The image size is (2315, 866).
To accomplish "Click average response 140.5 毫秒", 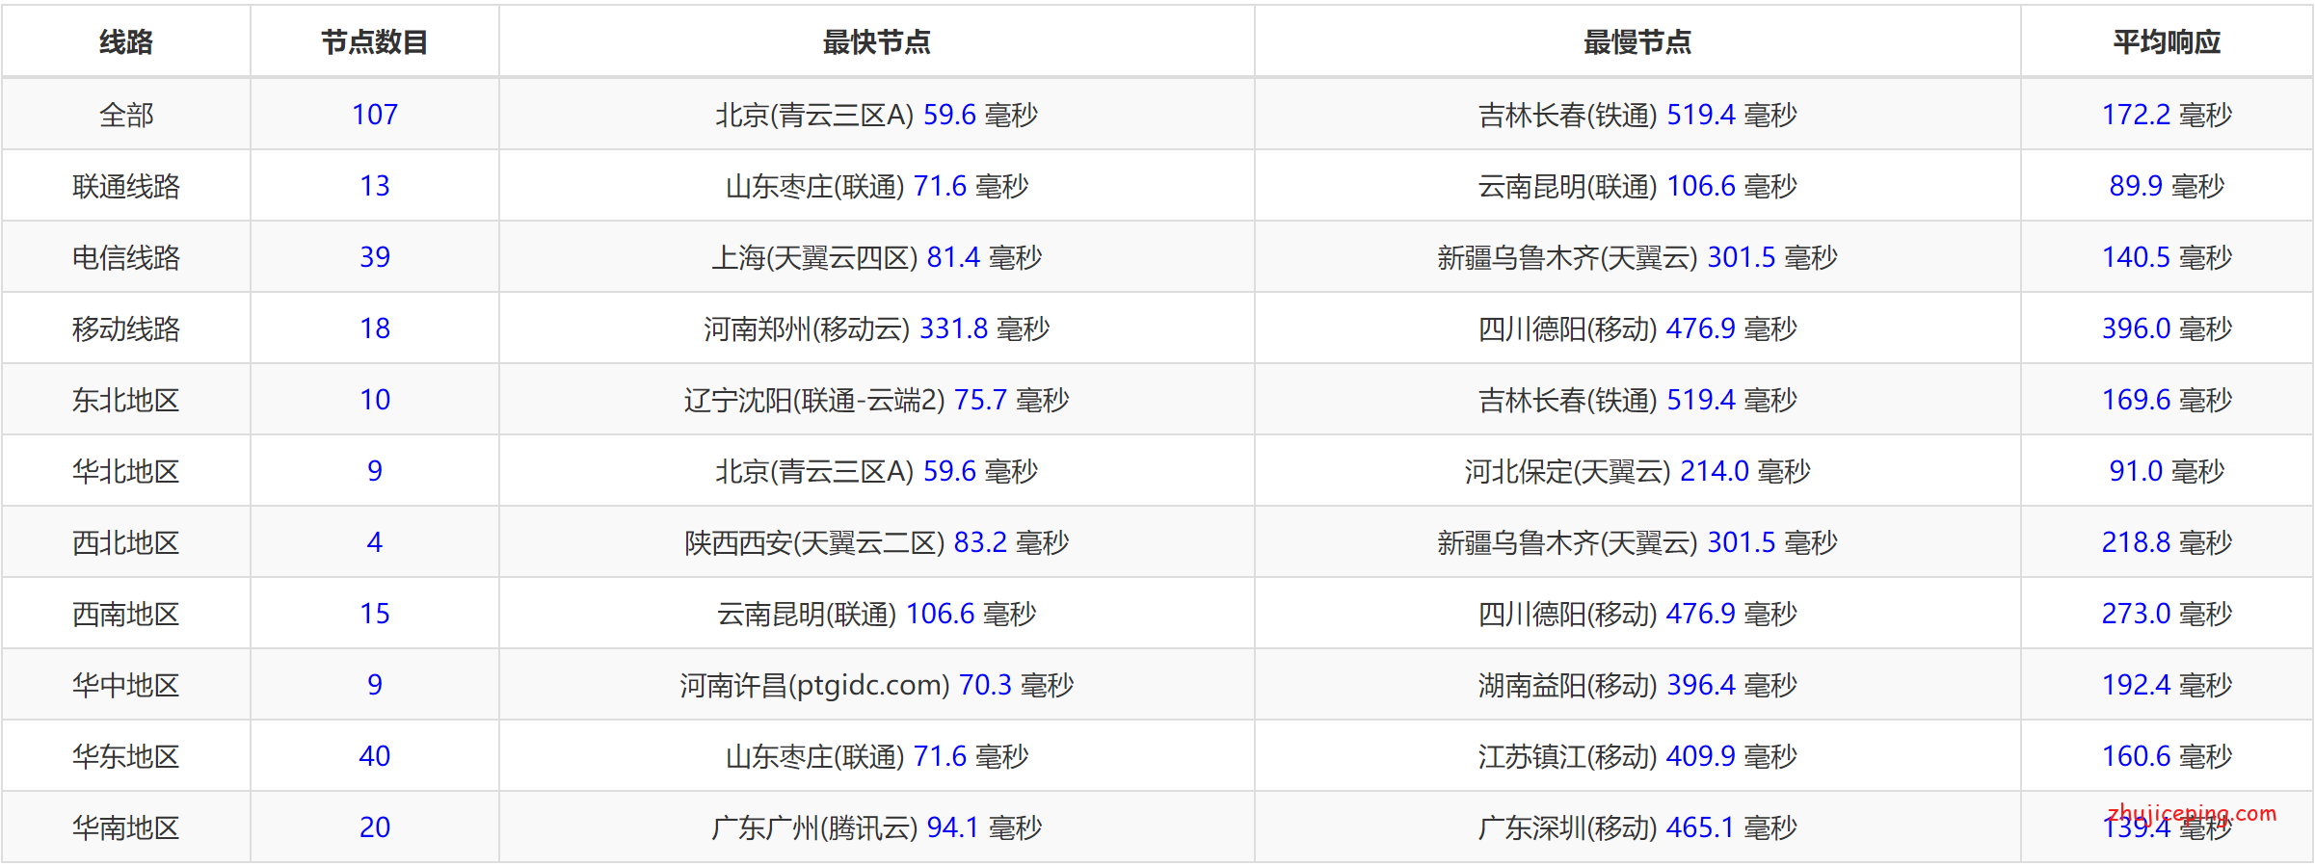I will click(2167, 257).
